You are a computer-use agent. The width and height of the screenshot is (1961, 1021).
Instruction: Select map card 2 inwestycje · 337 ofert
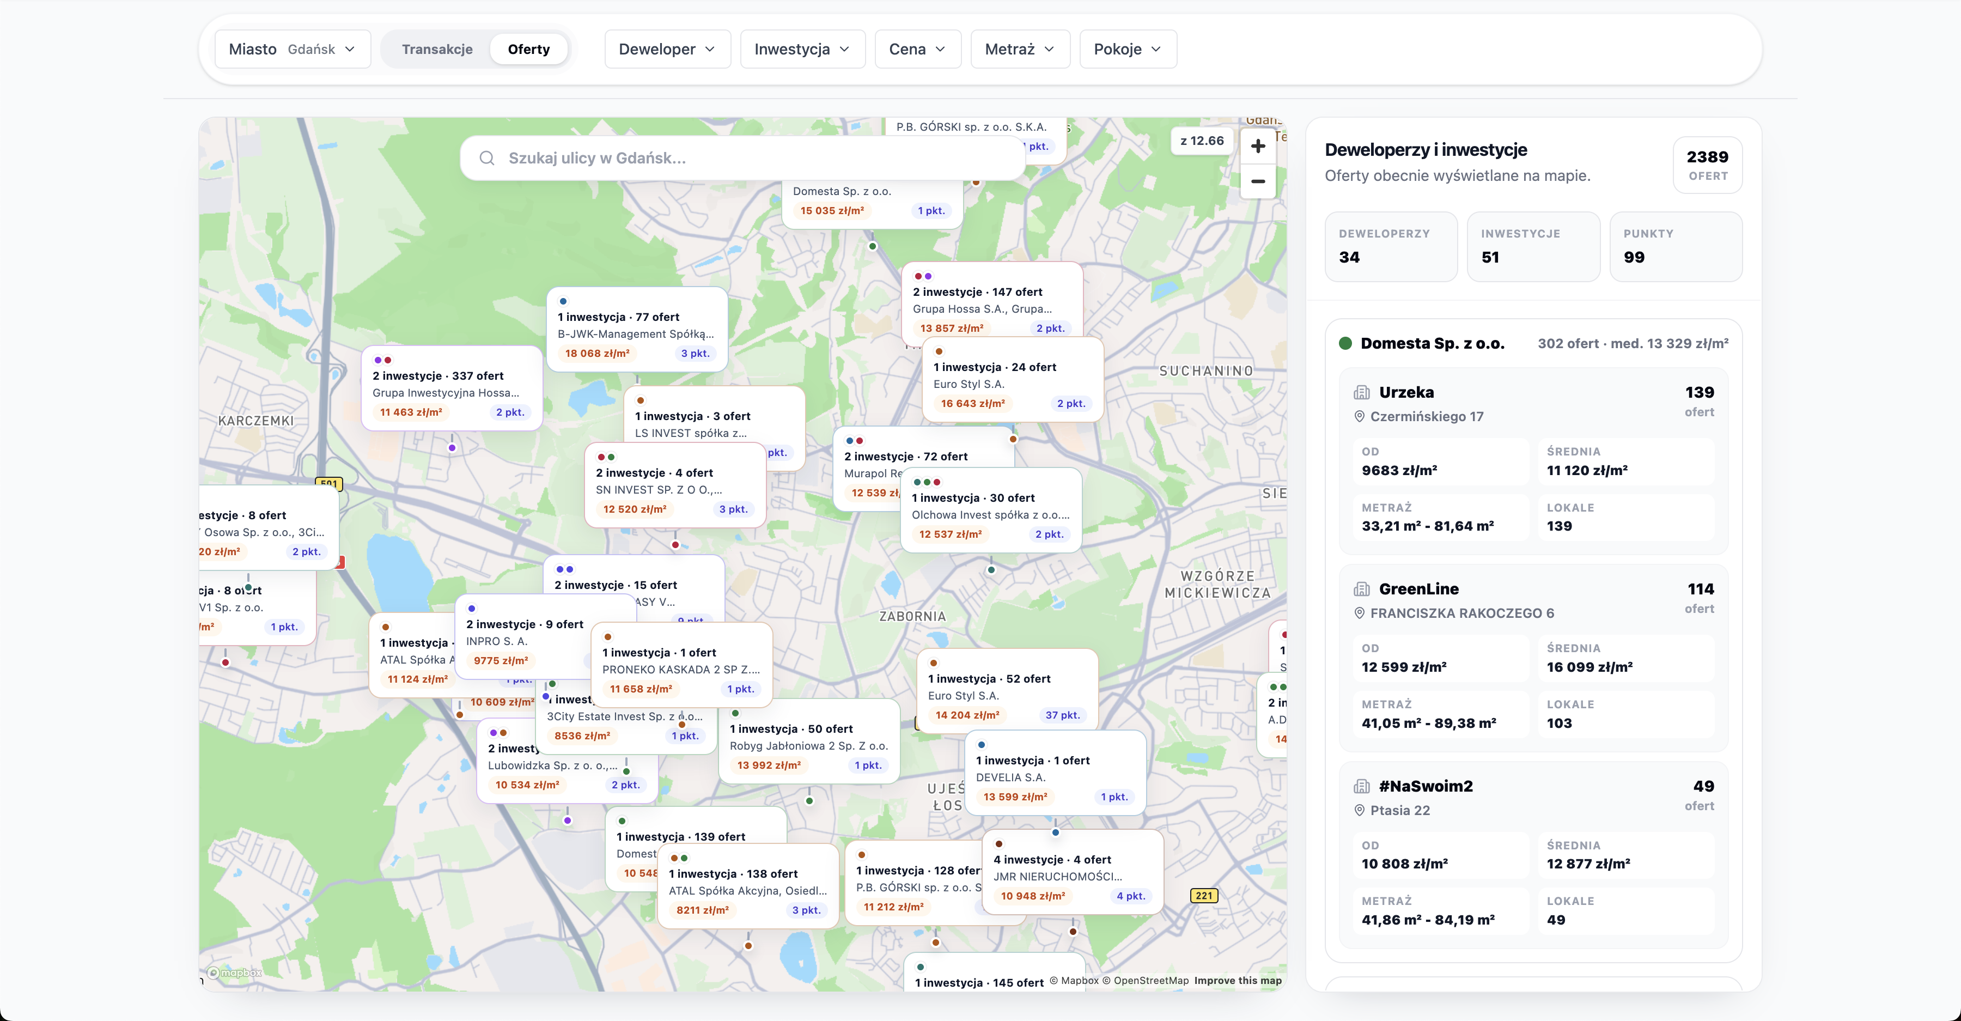[452, 388]
